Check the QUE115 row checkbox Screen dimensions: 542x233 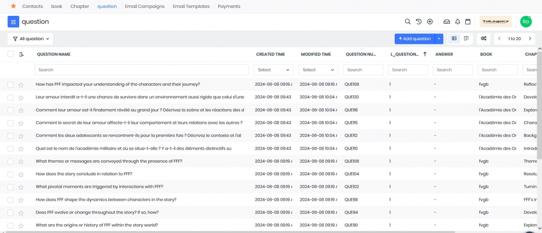point(10,123)
